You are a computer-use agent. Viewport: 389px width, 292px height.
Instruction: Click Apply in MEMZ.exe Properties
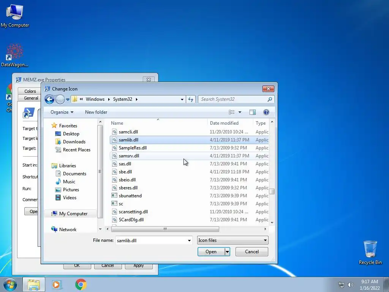click(138, 266)
